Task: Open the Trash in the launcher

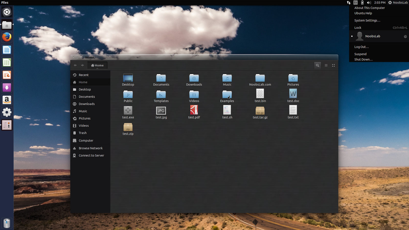Action: point(7,223)
